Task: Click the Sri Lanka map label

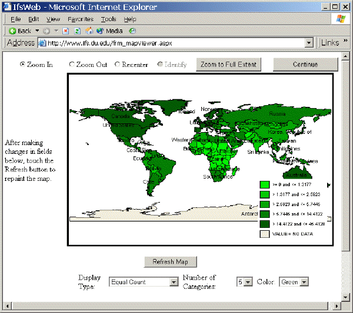Action: (258, 152)
